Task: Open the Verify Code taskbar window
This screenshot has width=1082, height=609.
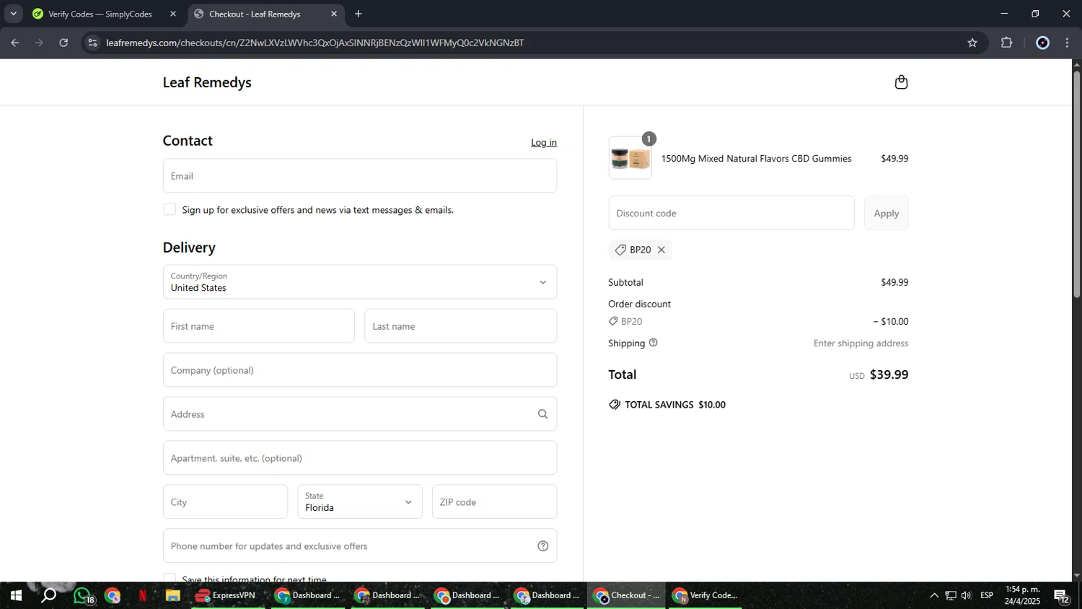Action: (x=705, y=595)
